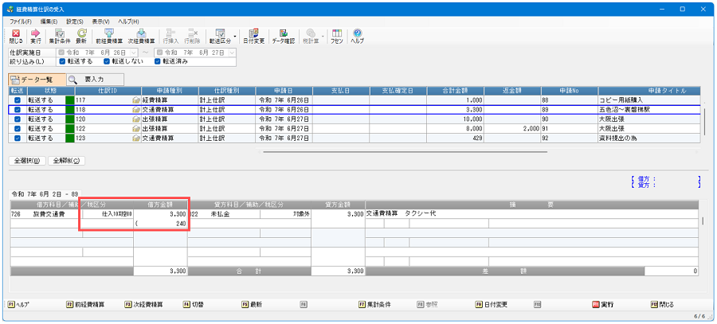Image resolution: width=717 pixels, height=324 pixels.
Task: Click the 対象外 tax cell
Action: 285,214
